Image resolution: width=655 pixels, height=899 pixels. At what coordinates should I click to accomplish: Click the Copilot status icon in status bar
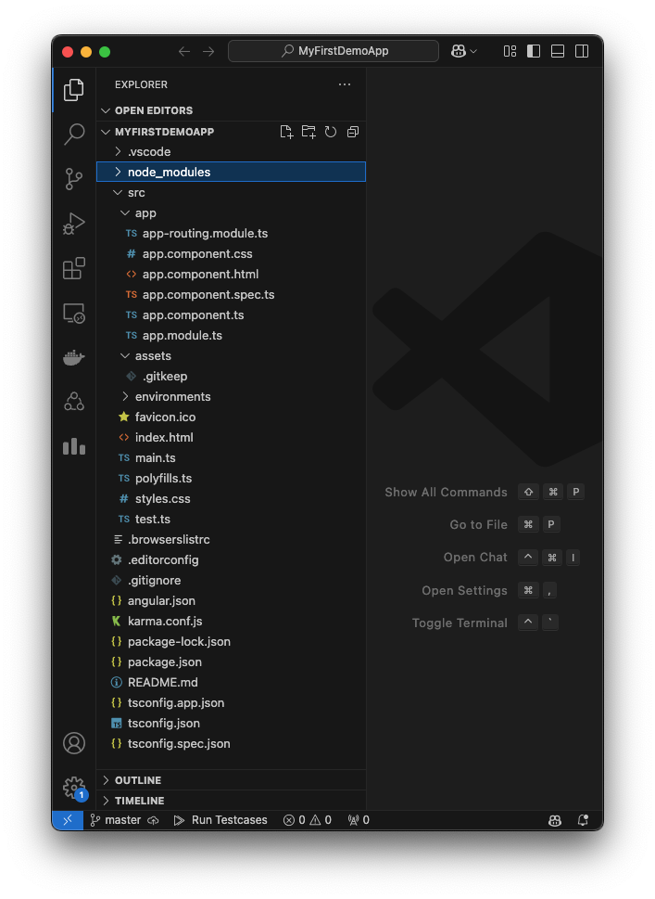pyautogui.click(x=555, y=820)
